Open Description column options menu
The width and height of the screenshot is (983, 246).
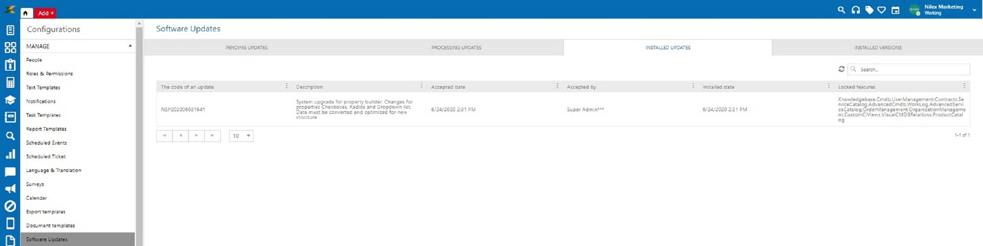click(x=421, y=86)
